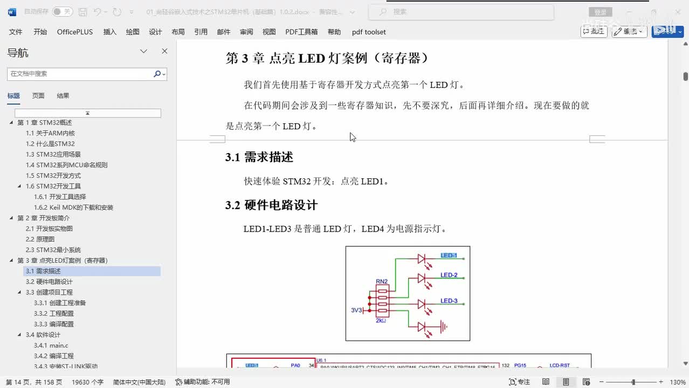The height and width of the screenshot is (388, 689).
Task: Select the 标题 navigation tab
Action: [x=13, y=96]
